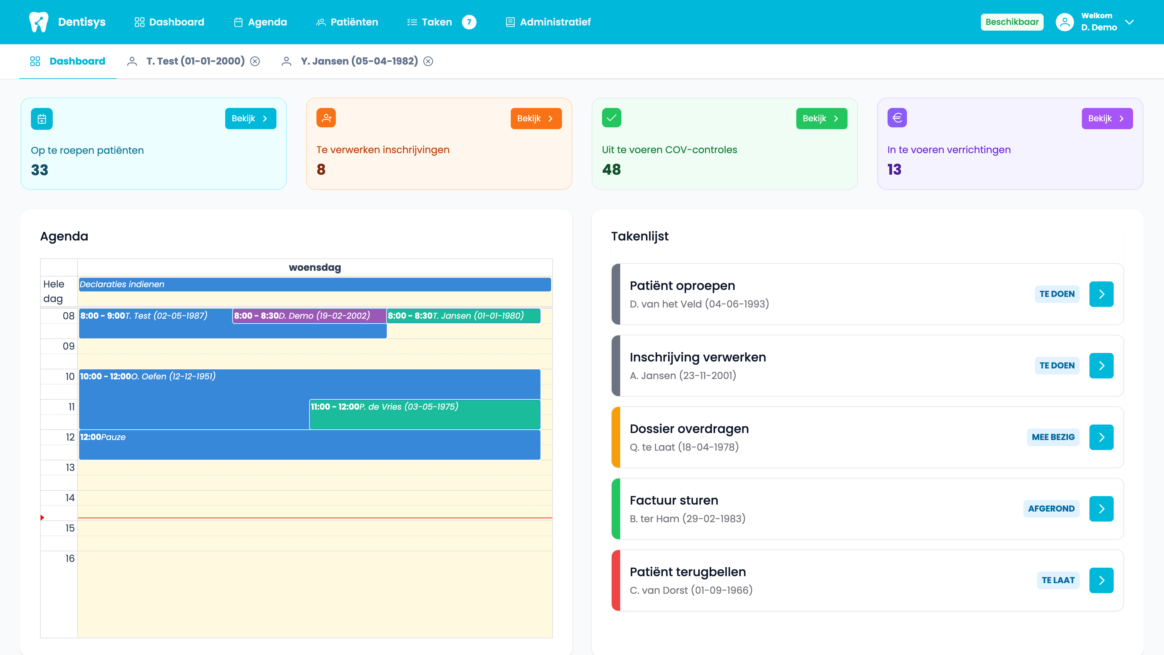Switch to T. Test (01-01-2000) tab

tap(195, 61)
